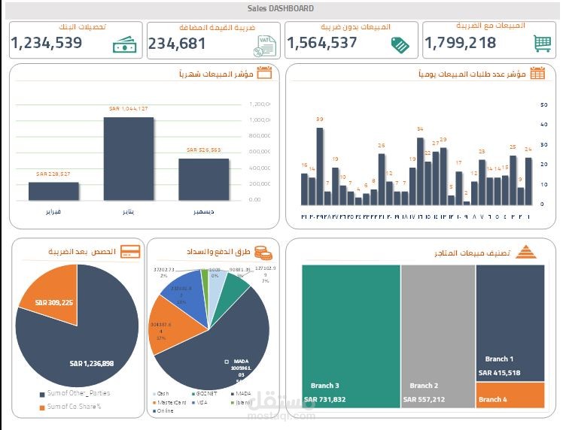Screen dimensions: 563x430
Task: Click the orange credit card icon
Action: 130,251
